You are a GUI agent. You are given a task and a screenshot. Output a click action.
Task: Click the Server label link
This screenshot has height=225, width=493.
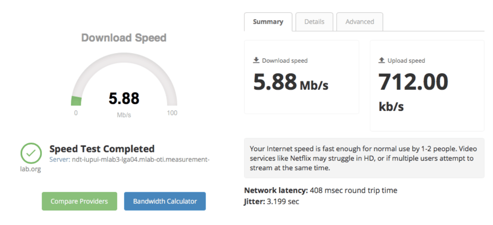(60, 159)
